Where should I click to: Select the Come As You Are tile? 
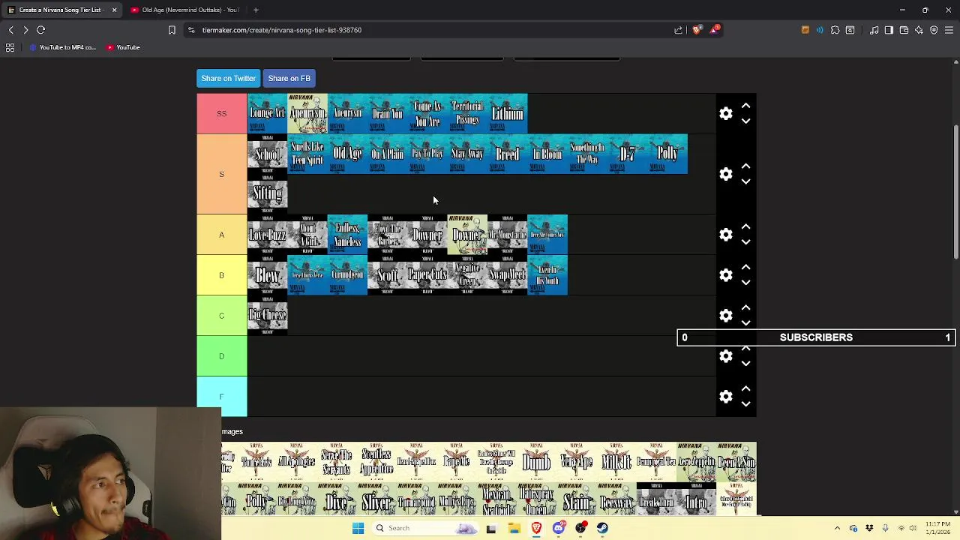[x=427, y=113]
